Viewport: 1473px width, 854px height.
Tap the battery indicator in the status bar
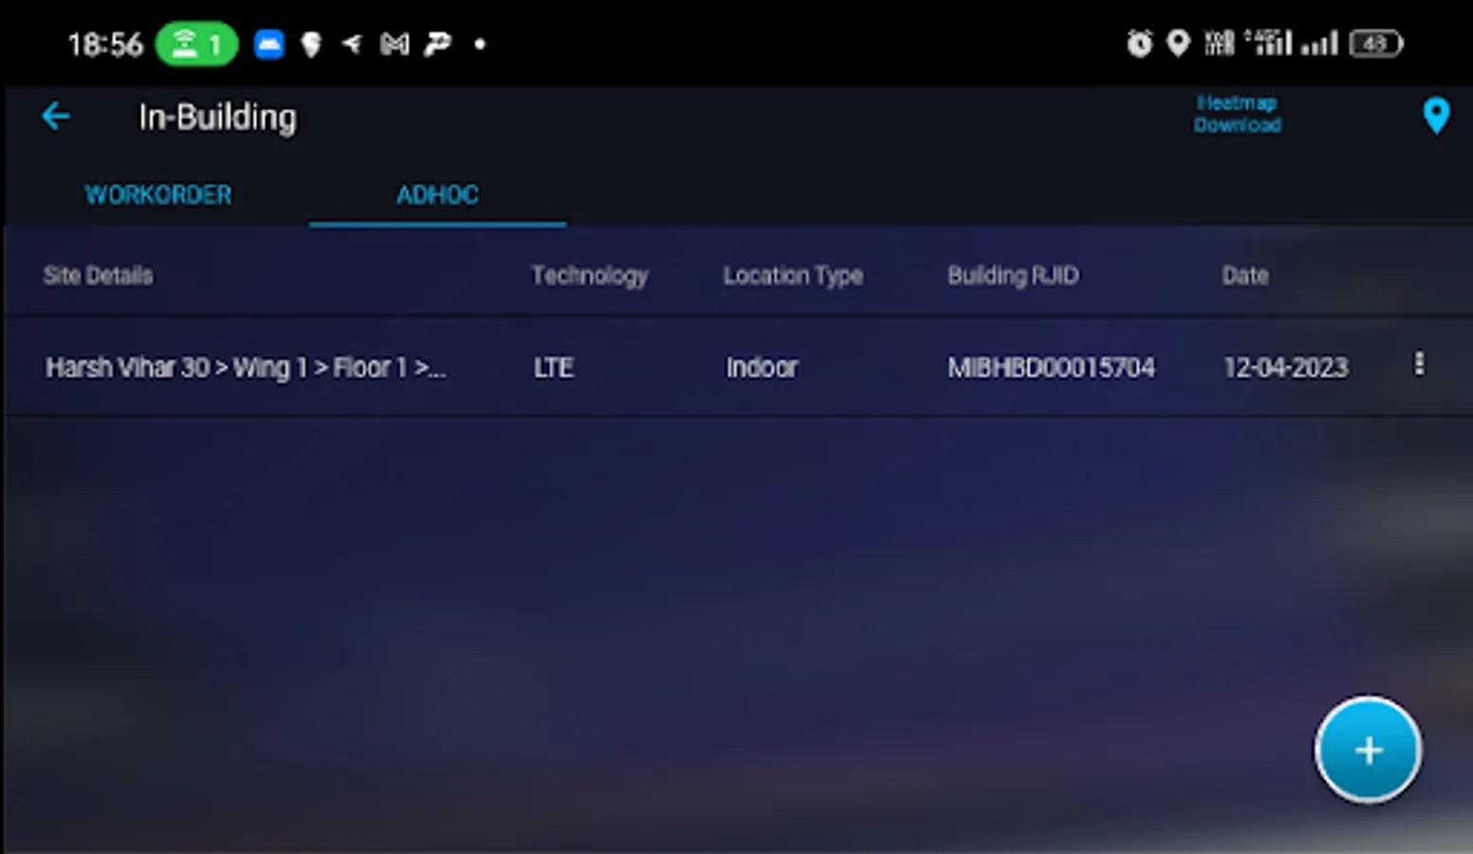[x=1378, y=43]
